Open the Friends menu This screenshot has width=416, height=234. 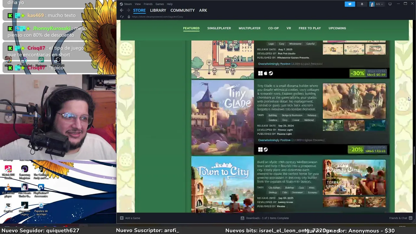[148, 4]
